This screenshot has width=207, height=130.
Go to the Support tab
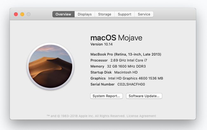coord(124,14)
